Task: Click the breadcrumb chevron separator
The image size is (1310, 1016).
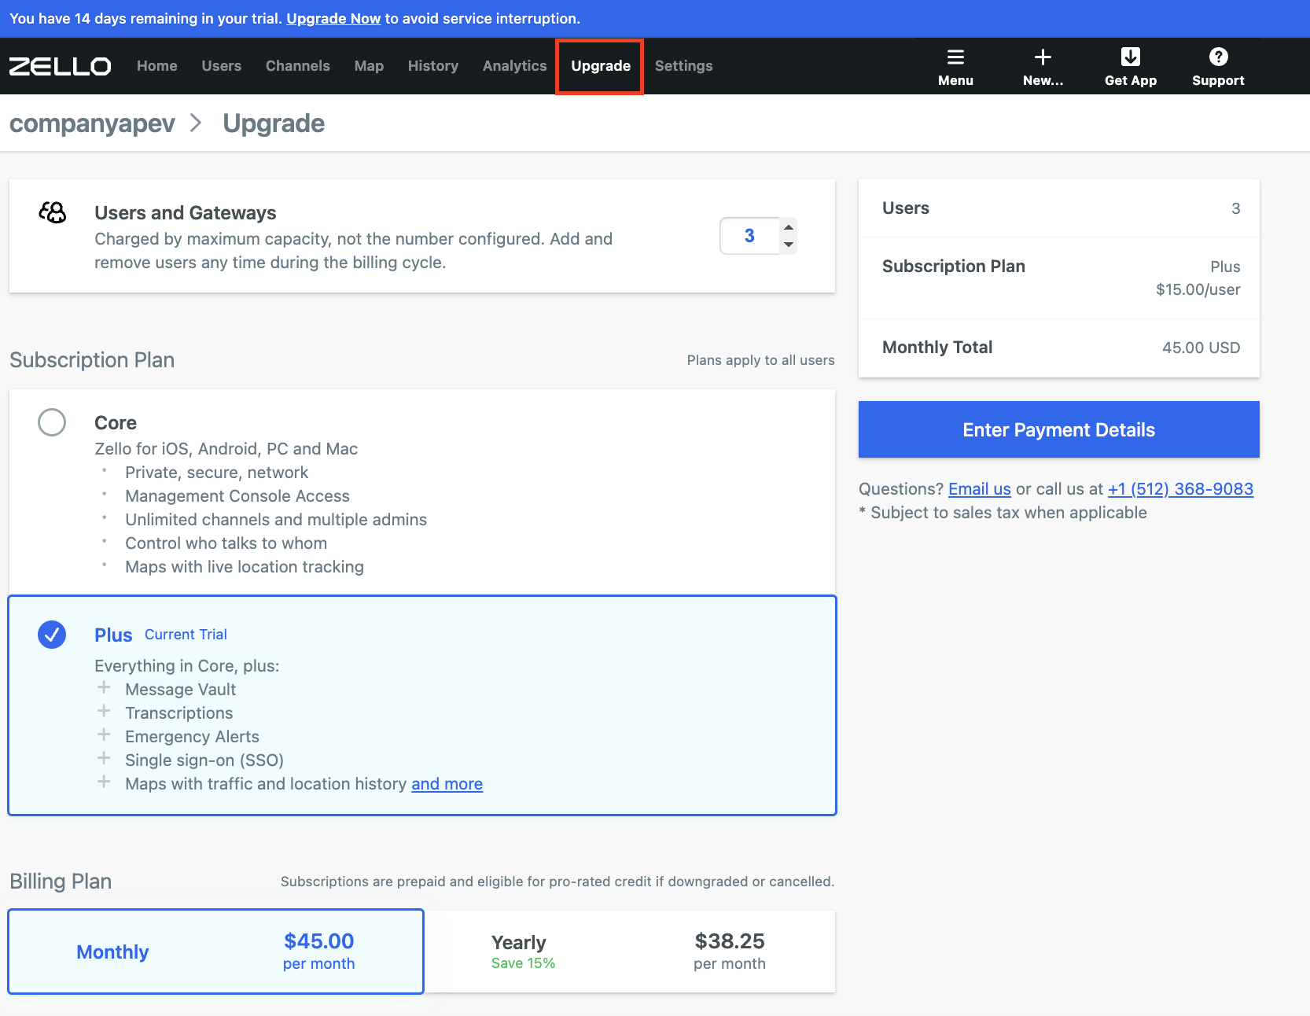Action: (197, 123)
